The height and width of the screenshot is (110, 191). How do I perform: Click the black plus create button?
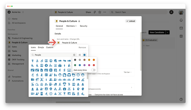click(171, 12)
